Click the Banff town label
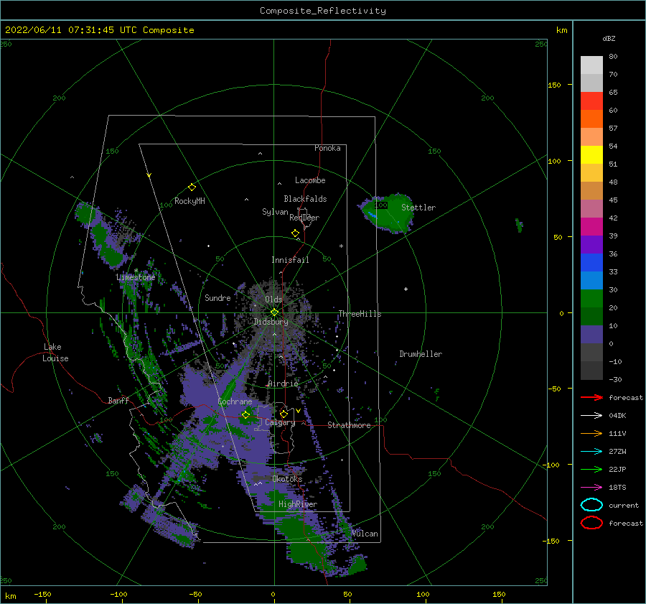646x604 pixels. click(118, 400)
